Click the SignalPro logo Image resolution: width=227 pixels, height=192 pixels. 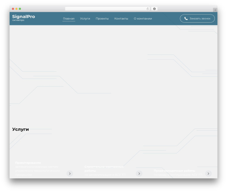tap(24, 18)
